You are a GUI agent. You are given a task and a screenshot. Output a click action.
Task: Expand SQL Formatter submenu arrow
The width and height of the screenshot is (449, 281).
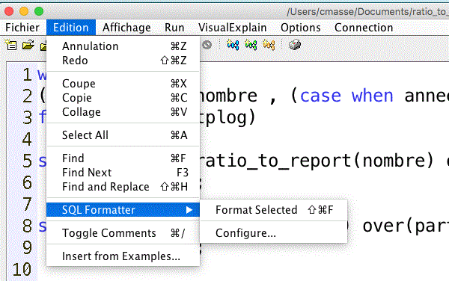(189, 210)
